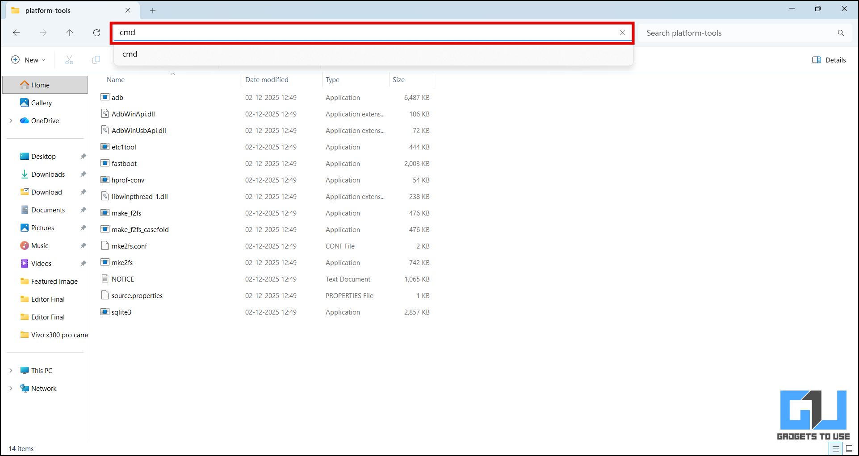
Task: Switch to details list view icon
Action: 835,448
